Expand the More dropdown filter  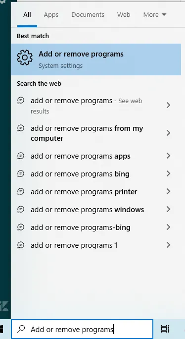pos(155,15)
